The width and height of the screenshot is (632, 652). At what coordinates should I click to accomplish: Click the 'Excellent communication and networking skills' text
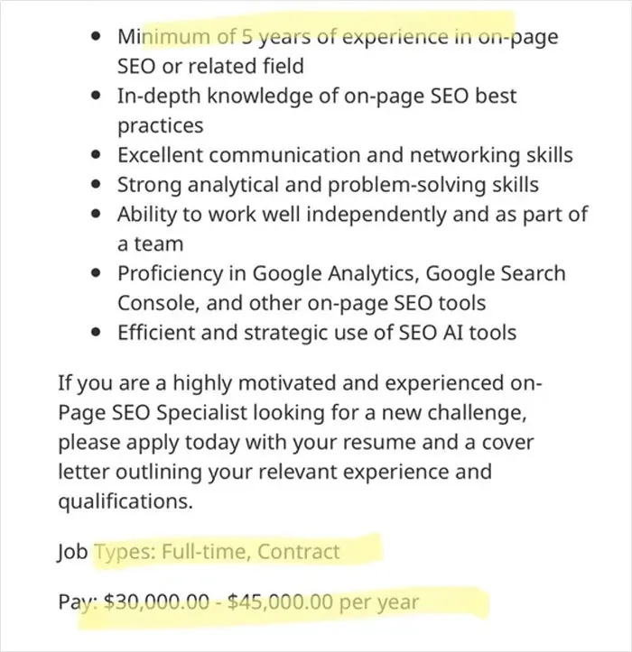pyautogui.click(x=345, y=155)
